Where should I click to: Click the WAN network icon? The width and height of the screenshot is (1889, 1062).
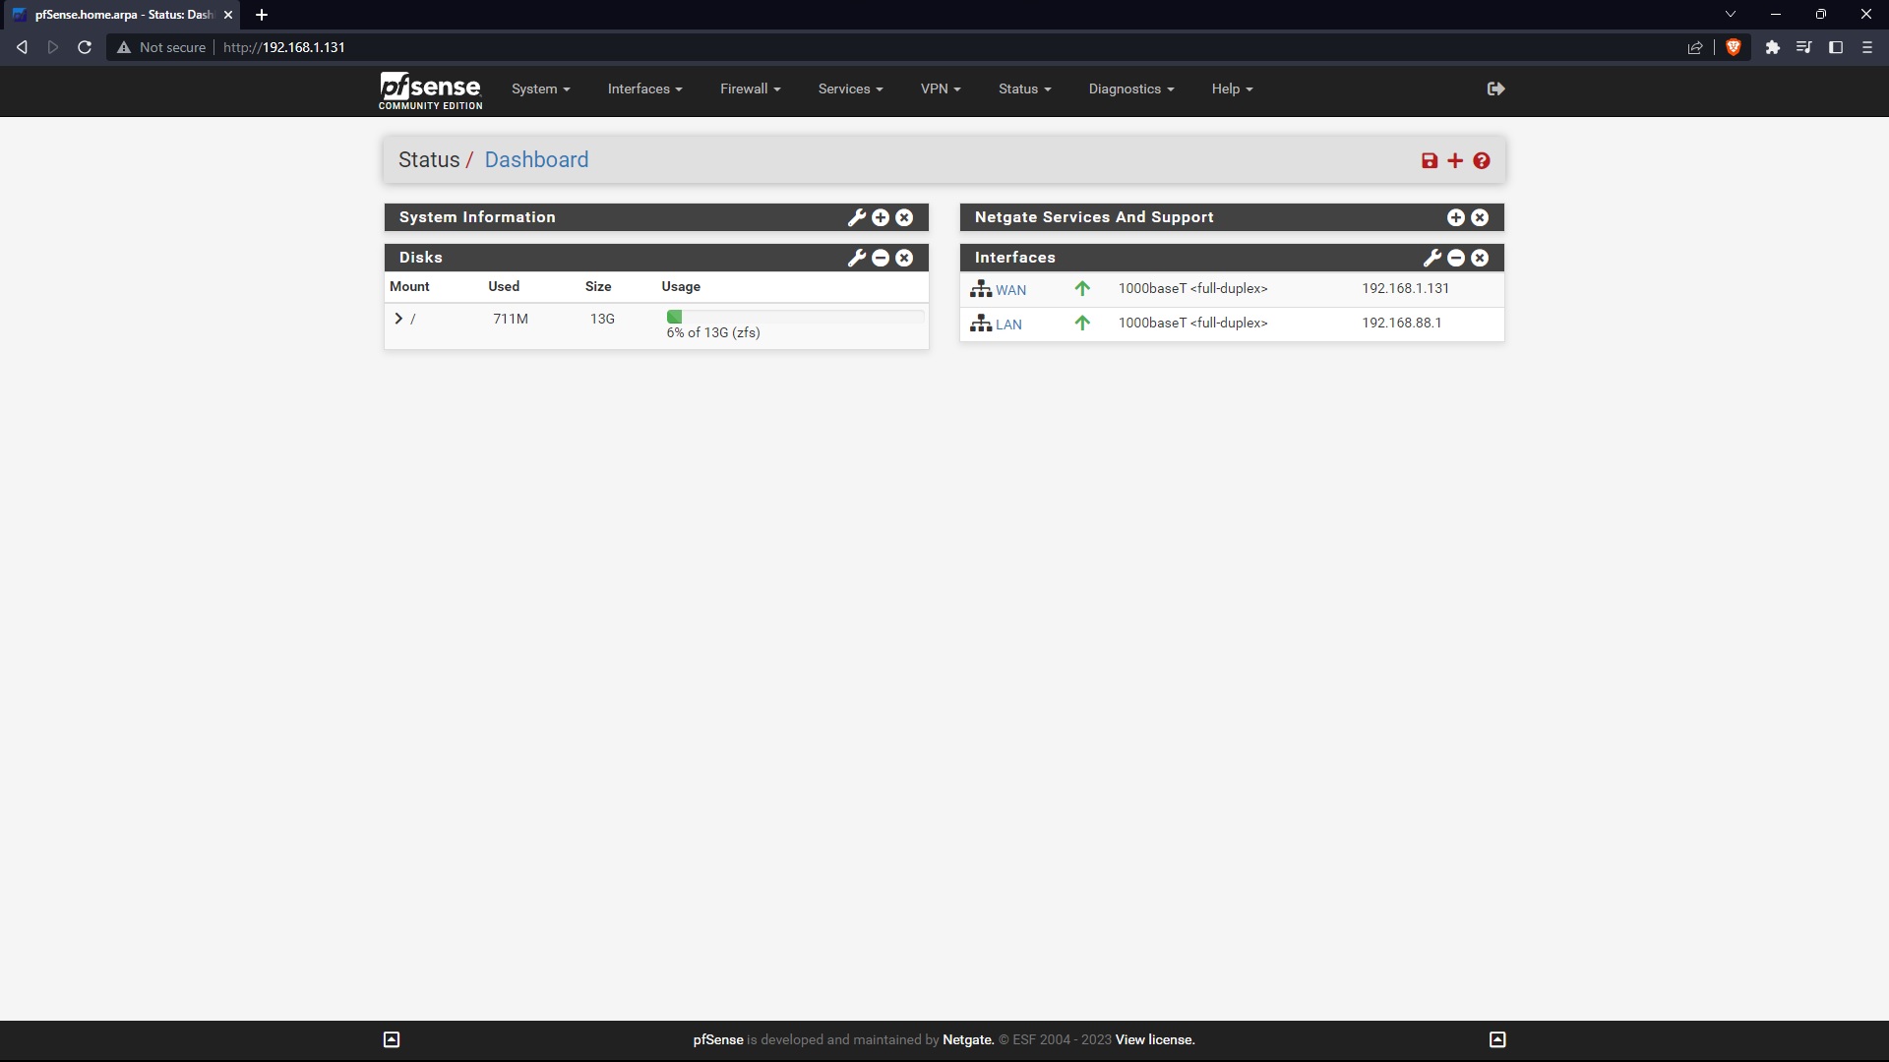coord(981,289)
